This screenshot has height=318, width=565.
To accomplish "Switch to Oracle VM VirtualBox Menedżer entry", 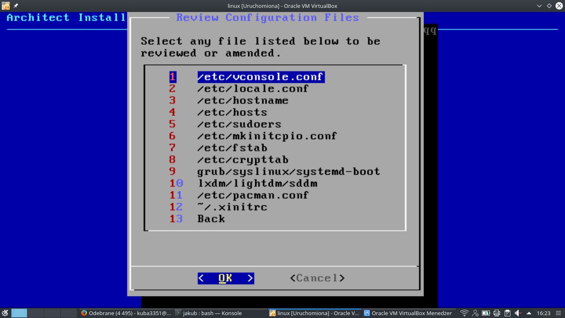I will coord(409,313).
